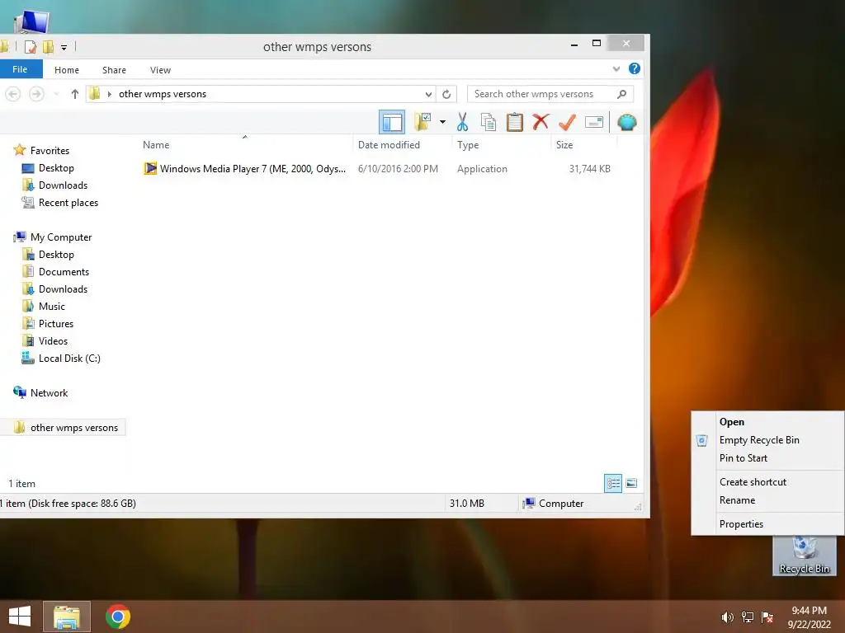Open the File tab
This screenshot has height=633, width=845.
coord(20,69)
